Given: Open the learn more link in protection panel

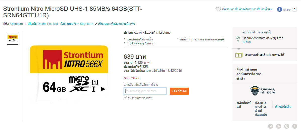Looking at the screenshot, I should (283, 107).
